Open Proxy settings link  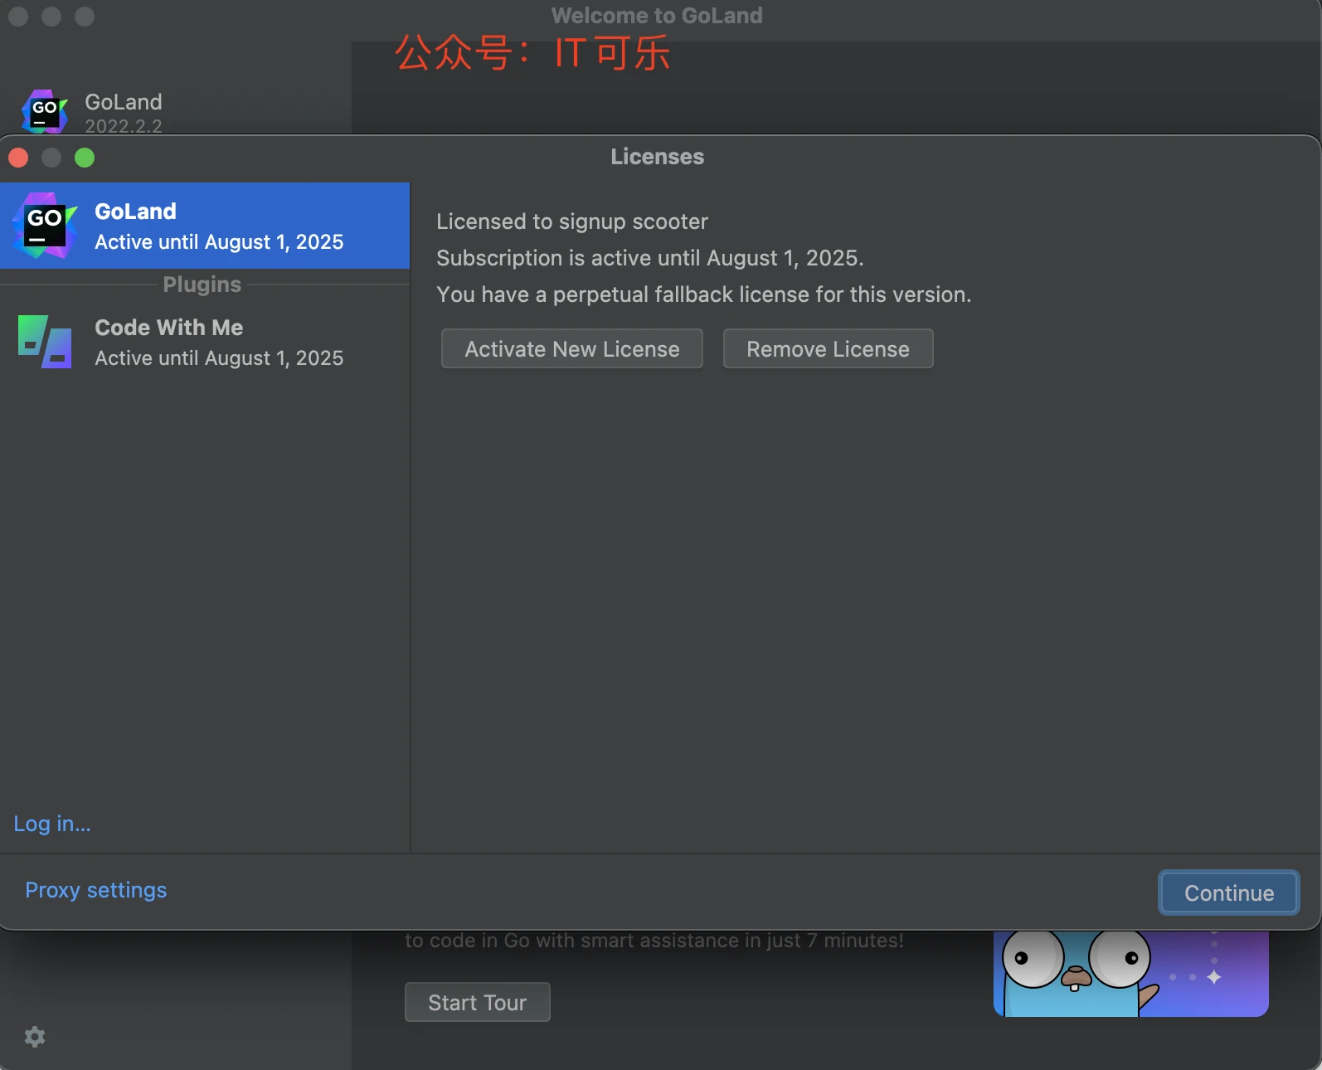(x=96, y=890)
